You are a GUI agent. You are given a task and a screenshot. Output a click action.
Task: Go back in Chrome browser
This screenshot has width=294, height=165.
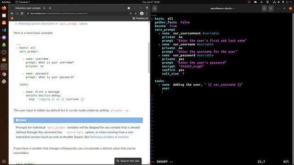tap(12, 13)
